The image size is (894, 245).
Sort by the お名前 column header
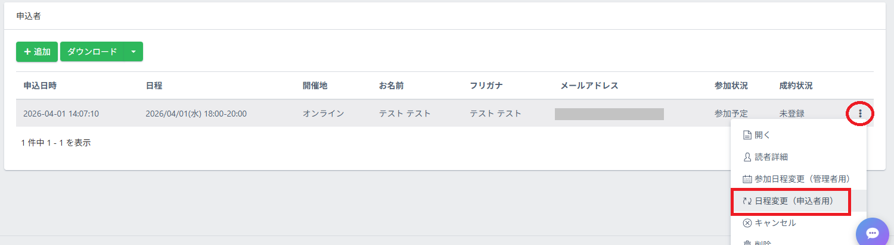392,86
